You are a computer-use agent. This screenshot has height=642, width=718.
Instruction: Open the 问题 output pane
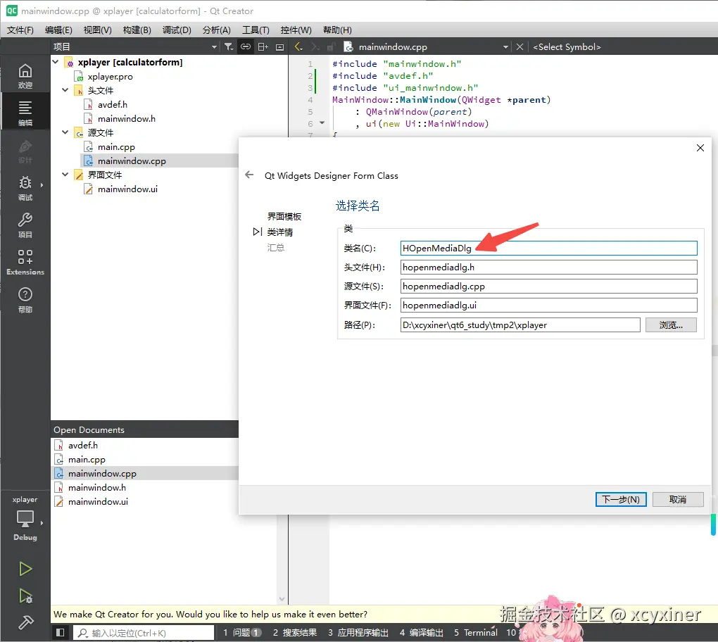[242, 632]
